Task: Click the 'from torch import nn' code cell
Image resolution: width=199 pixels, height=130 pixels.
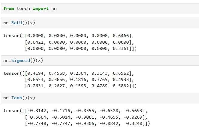Action: 100,9
